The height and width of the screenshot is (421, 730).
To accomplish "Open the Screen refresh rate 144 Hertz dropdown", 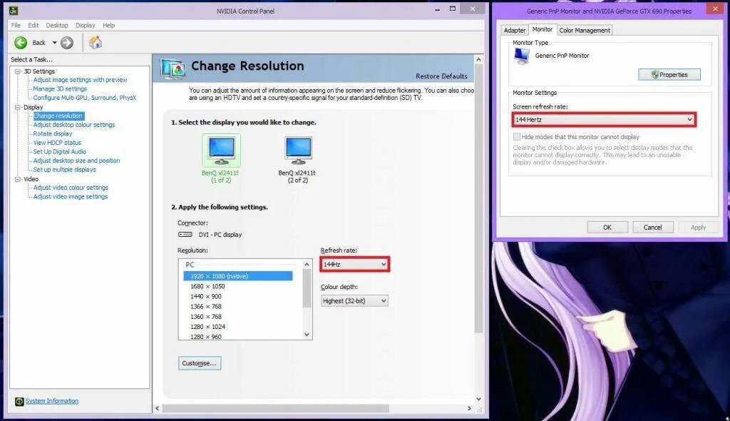I will 604,120.
